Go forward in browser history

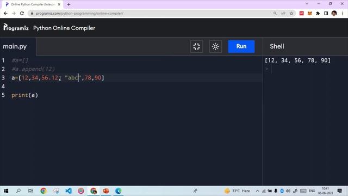14,13
